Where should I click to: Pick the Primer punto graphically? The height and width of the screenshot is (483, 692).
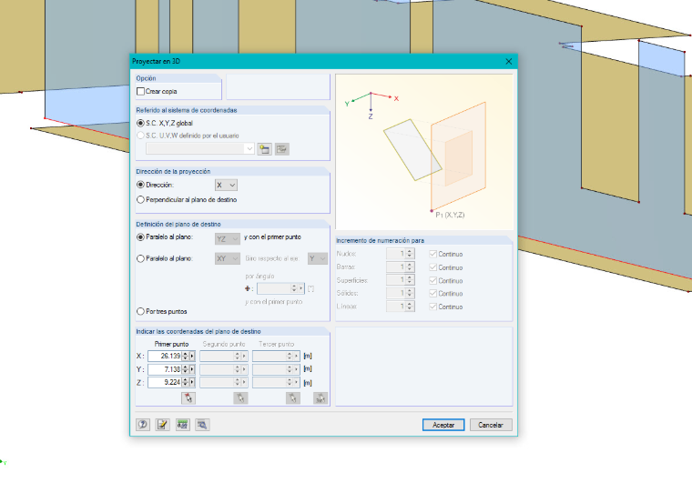point(188,397)
